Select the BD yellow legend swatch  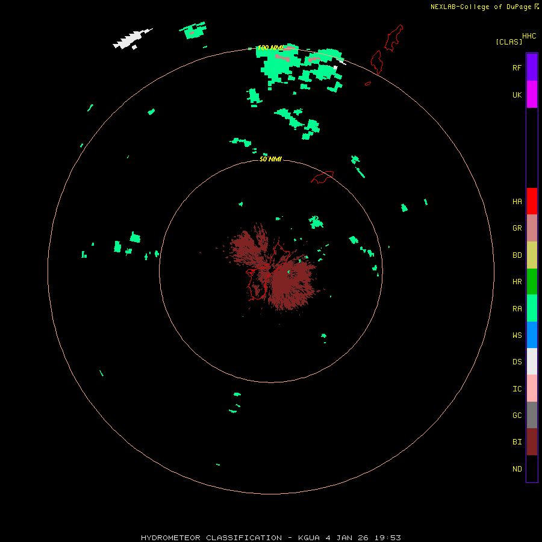[x=532, y=255]
